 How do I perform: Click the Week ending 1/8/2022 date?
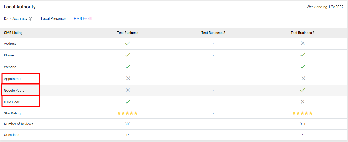[x=325, y=7]
